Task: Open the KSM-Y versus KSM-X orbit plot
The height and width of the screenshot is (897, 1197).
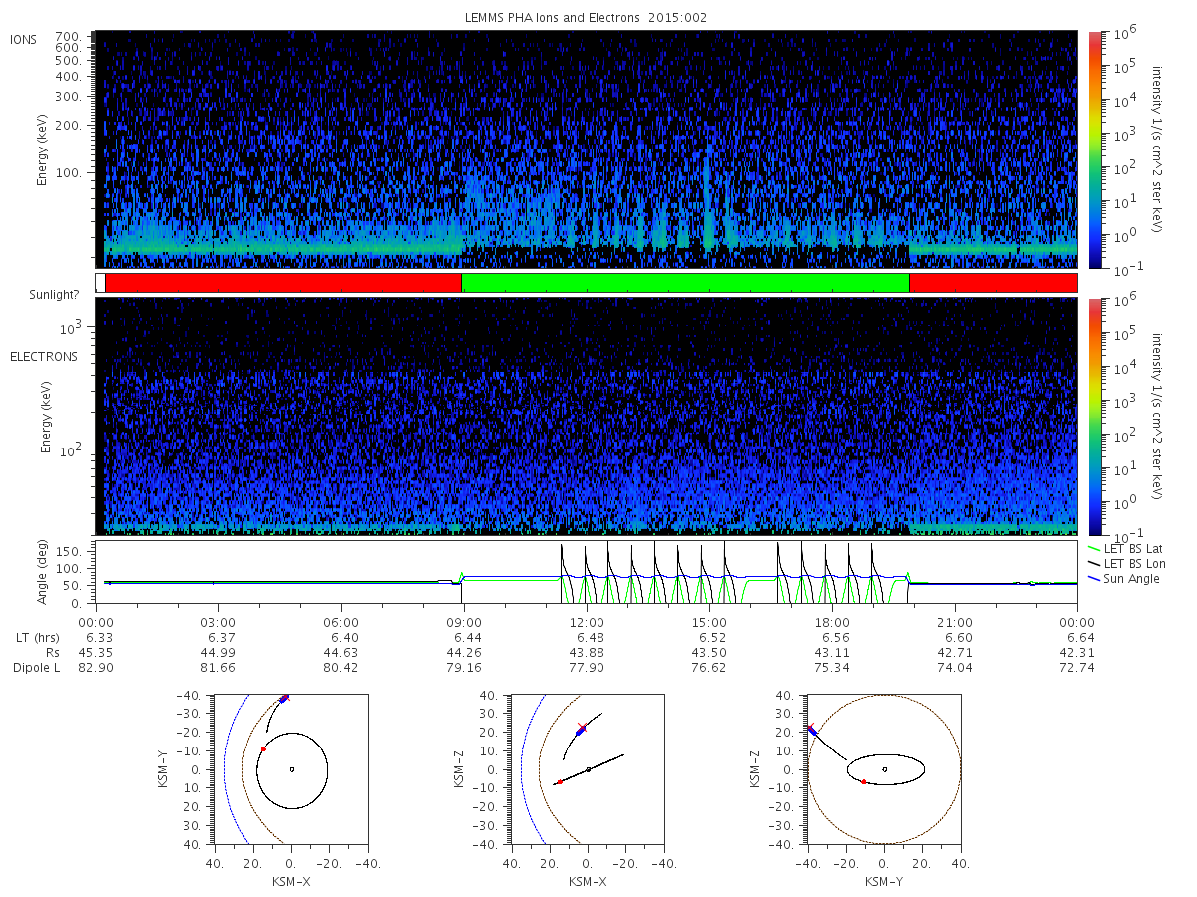Action: 290,769
